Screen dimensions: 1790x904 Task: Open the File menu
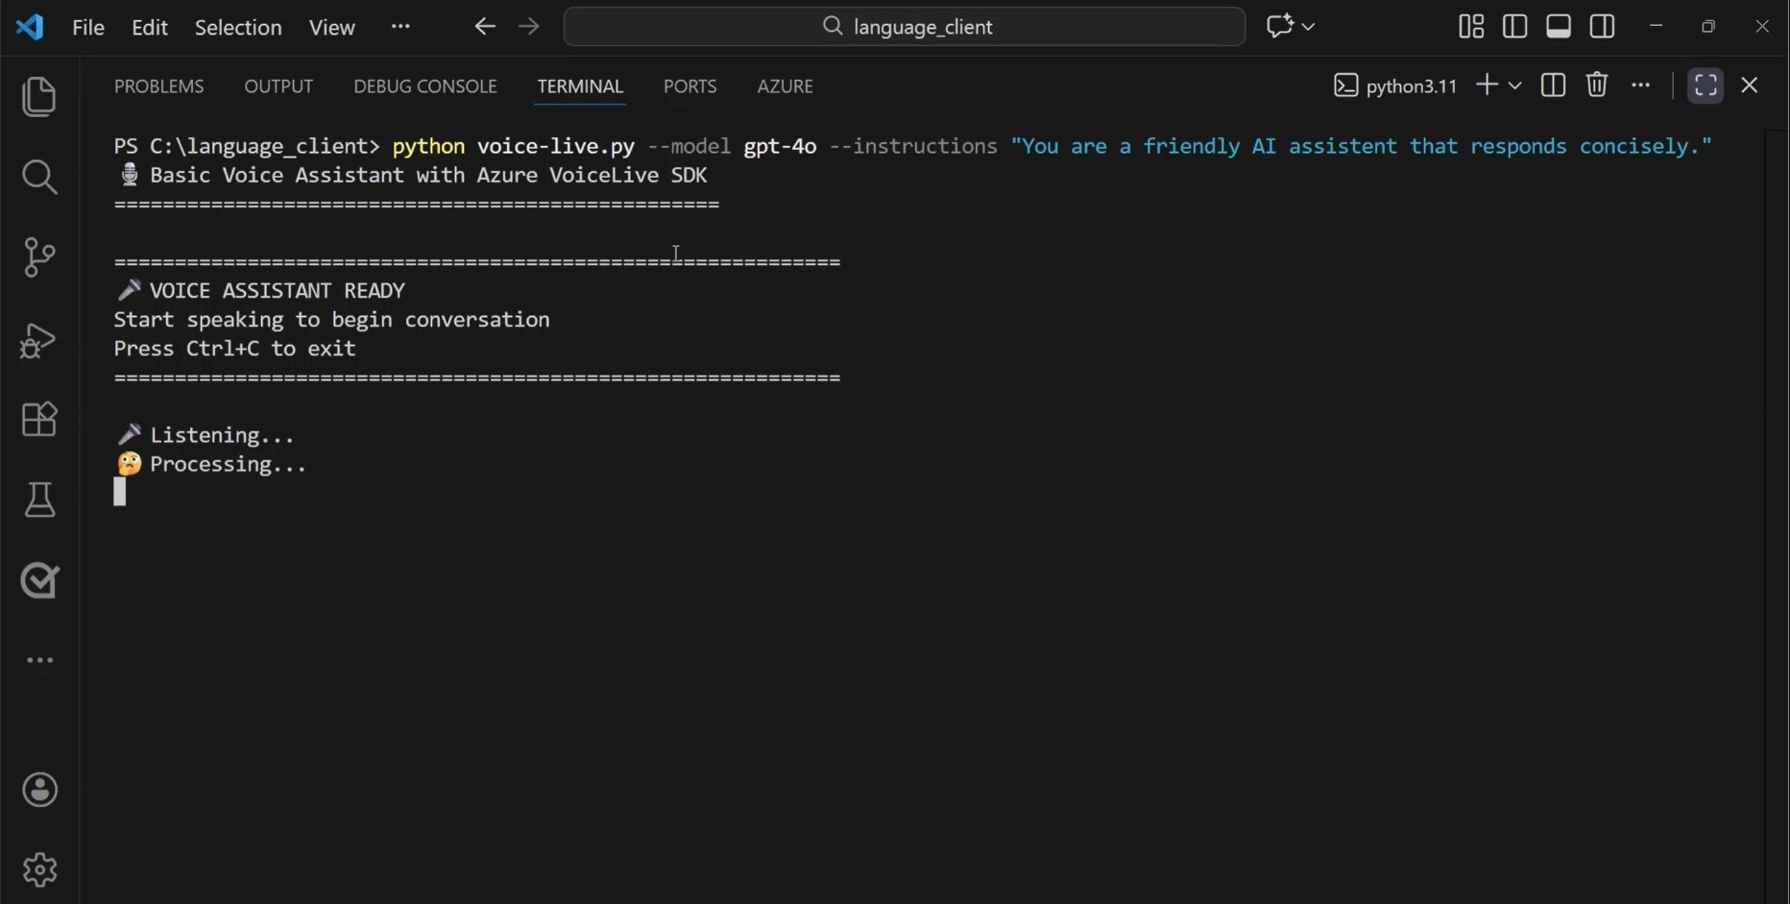88,27
